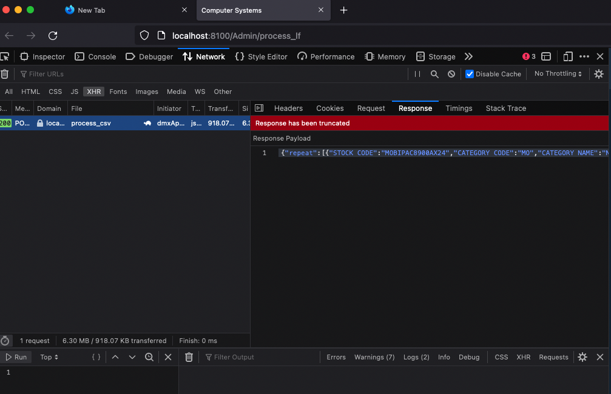The image size is (611, 394).
Task: Open the Storage panel
Action: [x=436, y=57]
